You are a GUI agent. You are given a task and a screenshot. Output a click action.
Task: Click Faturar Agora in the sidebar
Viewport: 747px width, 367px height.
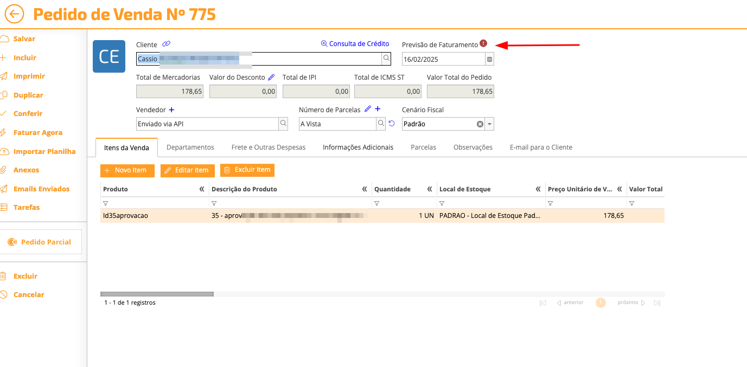(37, 133)
